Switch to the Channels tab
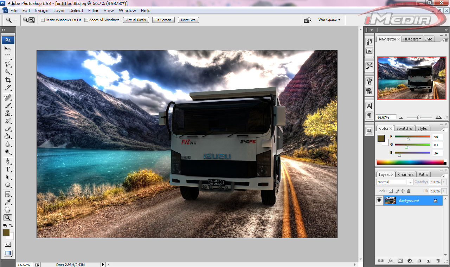Screen dimensions: 450x267 click(406, 174)
